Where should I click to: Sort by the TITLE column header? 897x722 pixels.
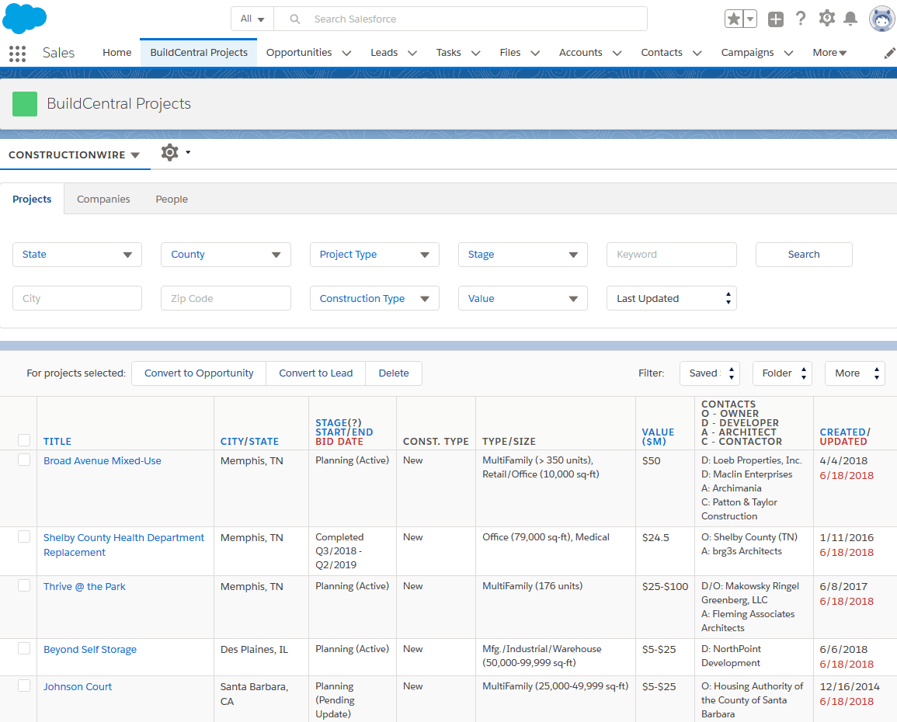click(x=57, y=441)
